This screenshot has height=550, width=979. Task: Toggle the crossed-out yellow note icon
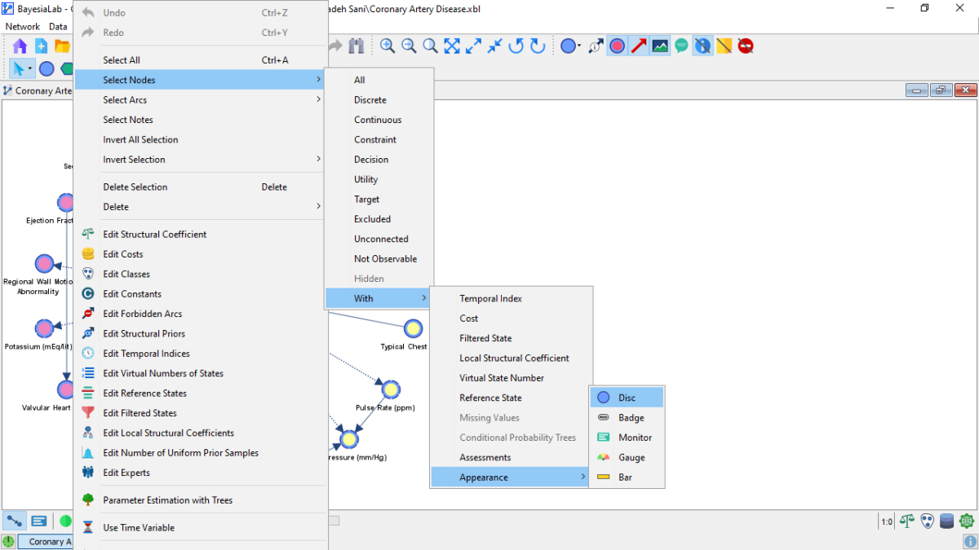point(724,46)
